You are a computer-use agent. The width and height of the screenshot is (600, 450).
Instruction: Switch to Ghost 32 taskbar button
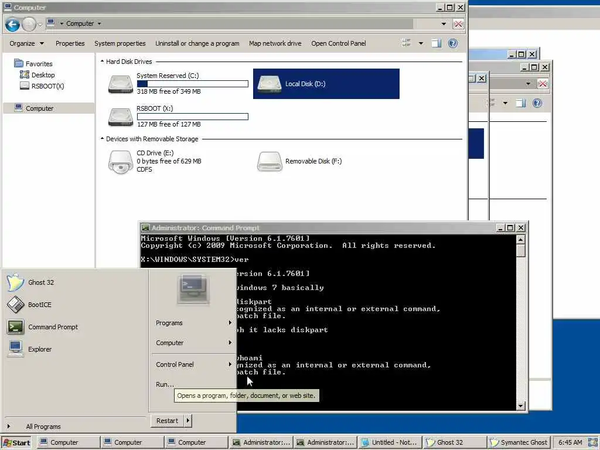click(454, 442)
